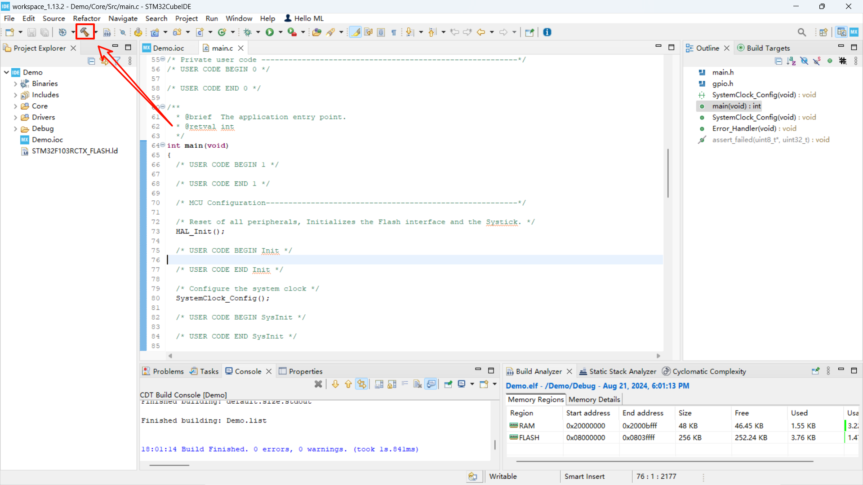This screenshot has height=485, width=863.
Task: Open dropdown arrow next to Debug icon
Action: [x=258, y=32]
